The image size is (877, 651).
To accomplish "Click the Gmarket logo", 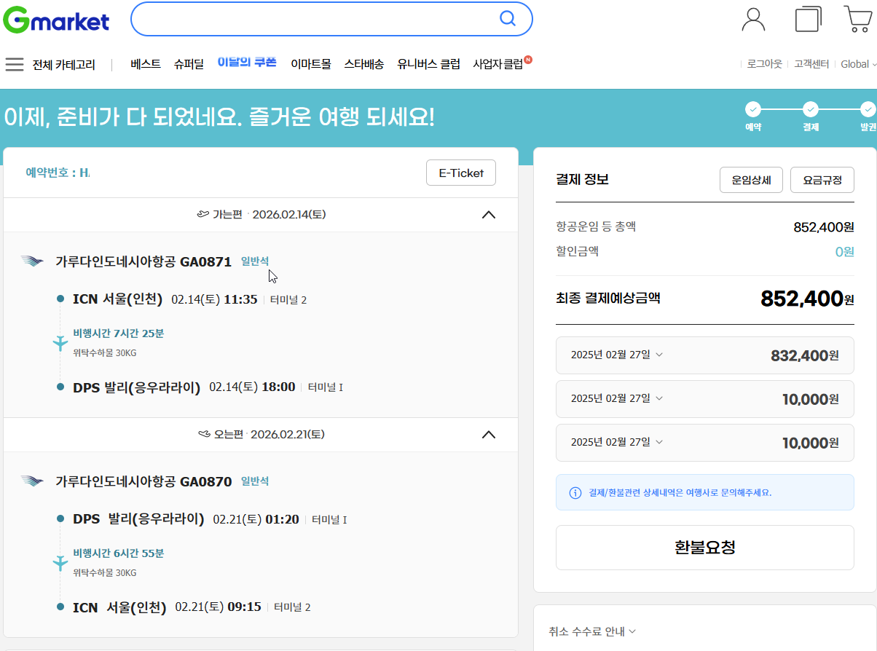I will click(x=56, y=20).
